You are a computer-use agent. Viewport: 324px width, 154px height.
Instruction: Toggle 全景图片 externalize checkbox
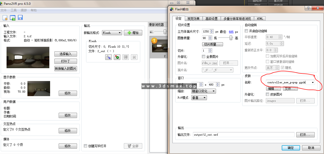pyautogui.click(x=203, y=57)
